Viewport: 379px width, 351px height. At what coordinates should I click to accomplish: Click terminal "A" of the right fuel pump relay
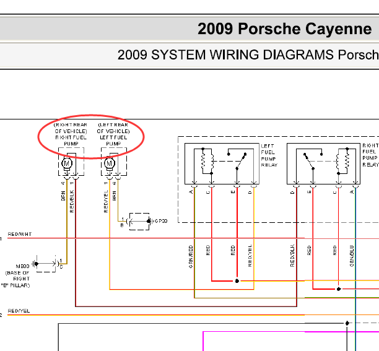352,192
